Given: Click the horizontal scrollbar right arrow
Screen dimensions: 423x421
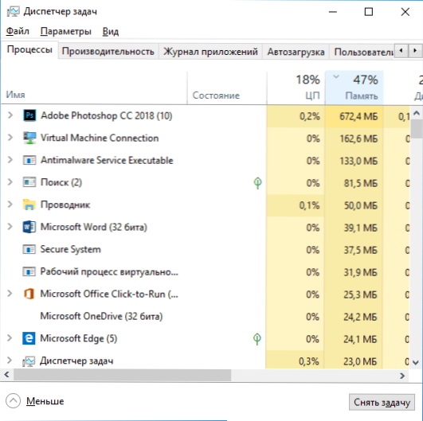Looking at the screenshot, I should [402, 376].
